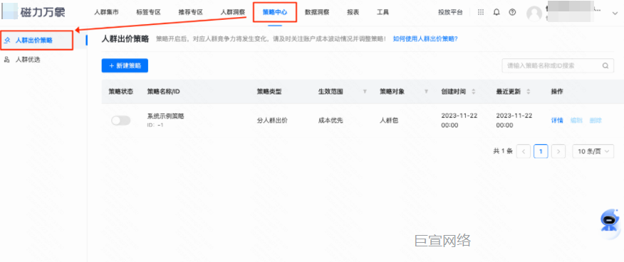The width and height of the screenshot is (624, 262).
Task: Open the 人群集市 tab
Action: tap(106, 12)
